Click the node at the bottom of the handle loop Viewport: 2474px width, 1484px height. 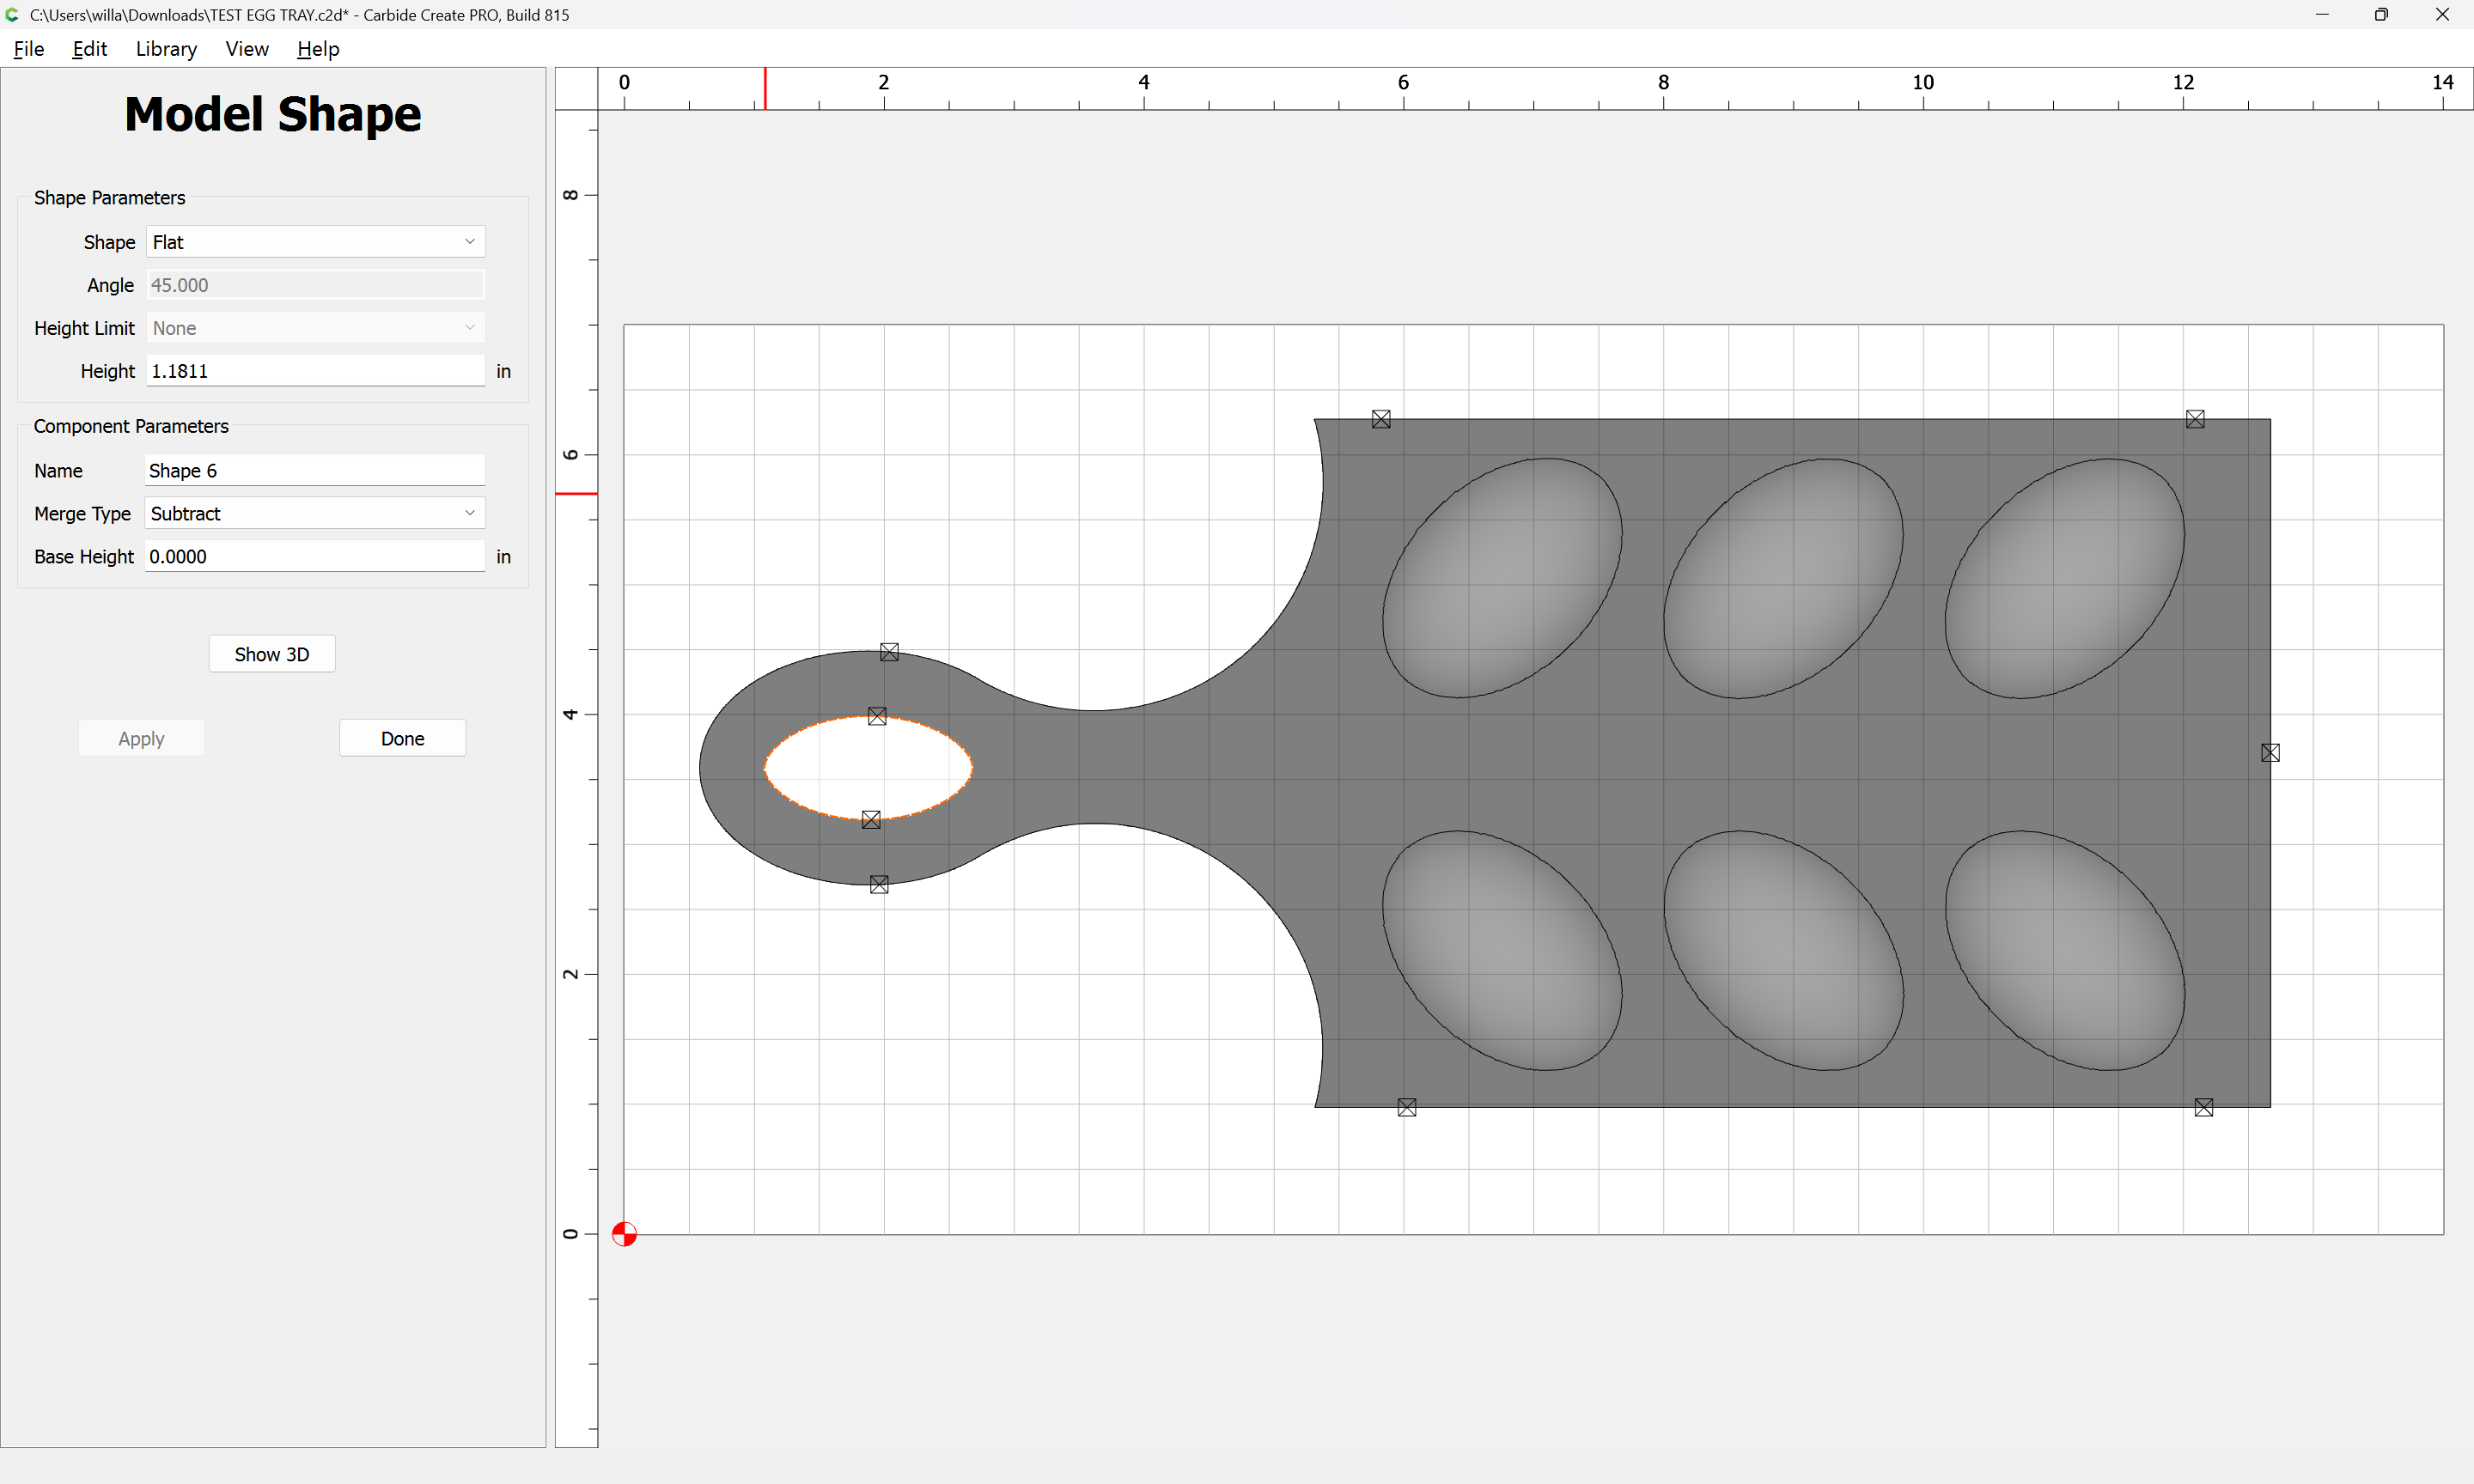[x=879, y=885]
